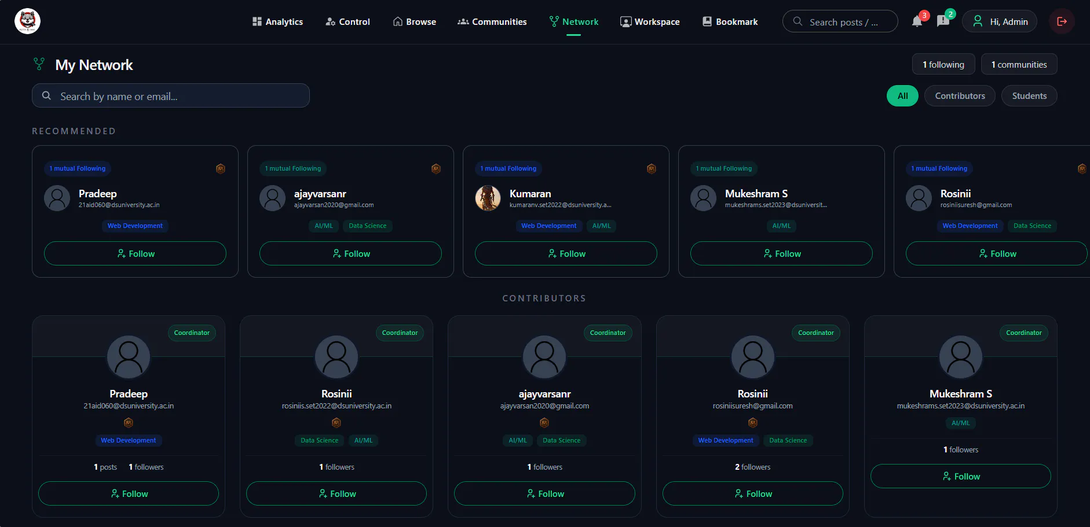Click badge icon under Rosinii rosiniisuresh@gmail.com contributor
This screenshot has width=1090, height=527.
point(753,423)
